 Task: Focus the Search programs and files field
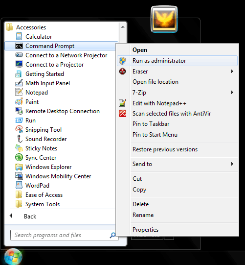65,235
